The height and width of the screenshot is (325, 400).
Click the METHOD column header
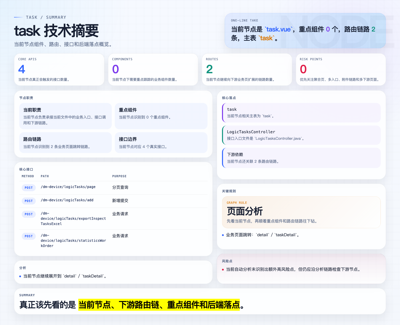pos(28,176)
